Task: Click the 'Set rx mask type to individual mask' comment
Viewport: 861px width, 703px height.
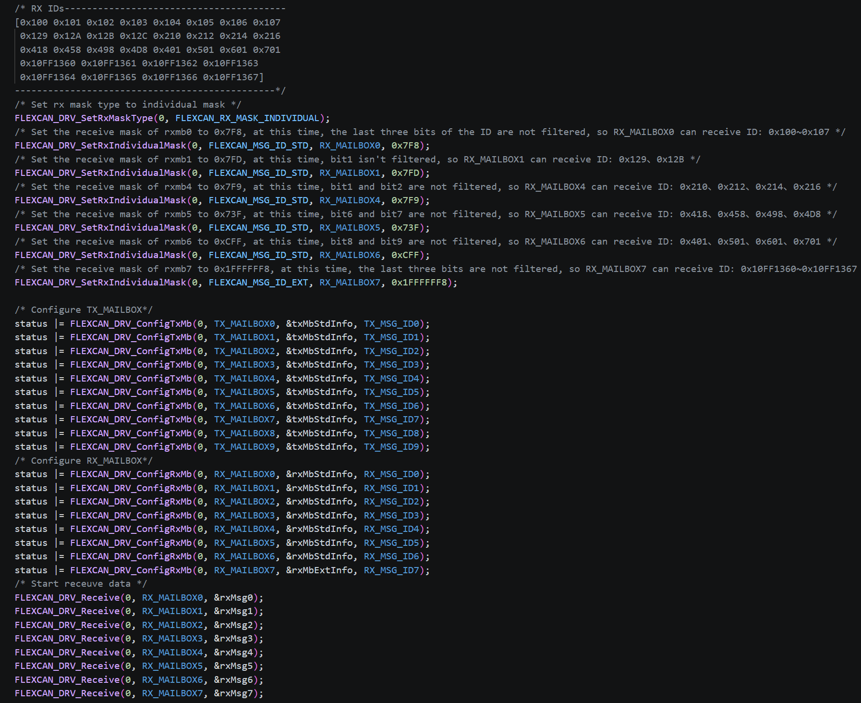Action: (128, 105)
